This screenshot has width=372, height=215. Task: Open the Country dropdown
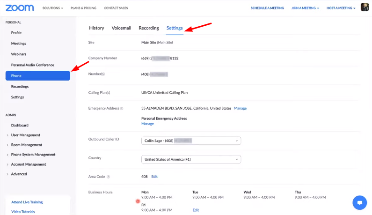point(191,159)
